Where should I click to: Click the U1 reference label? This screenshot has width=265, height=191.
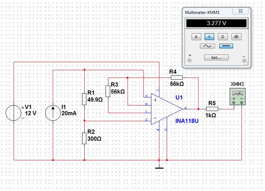(x=179, y=97)
